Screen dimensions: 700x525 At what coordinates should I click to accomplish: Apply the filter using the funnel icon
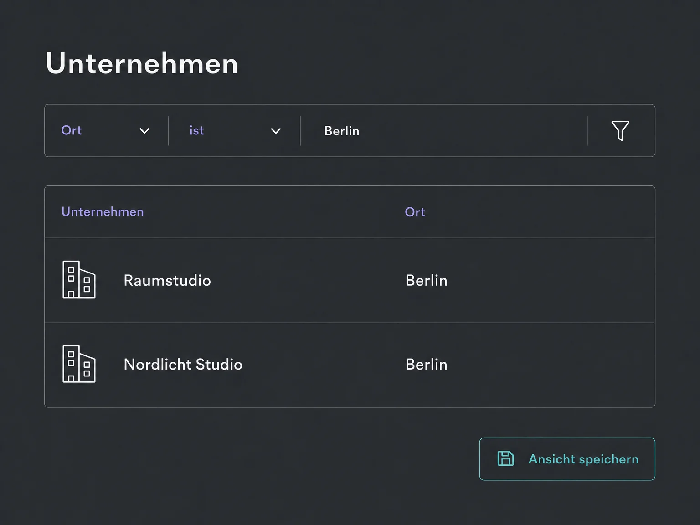click(620, 131)
